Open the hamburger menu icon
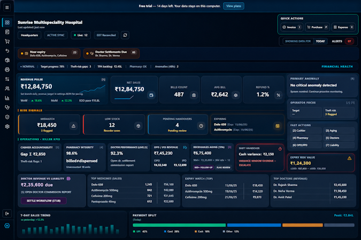Viewport: 361px width, 240px height. click(x=7, y=7)
